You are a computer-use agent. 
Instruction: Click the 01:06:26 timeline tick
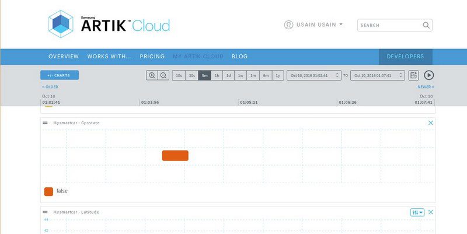[x=347, y=103]
